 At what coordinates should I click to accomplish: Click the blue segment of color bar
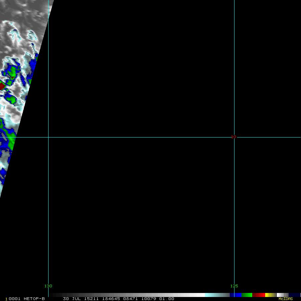pyautogui.click(x=235, y=295)
